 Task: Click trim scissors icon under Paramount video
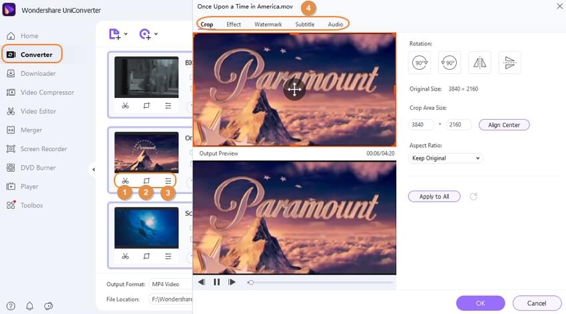pos(125,180)
